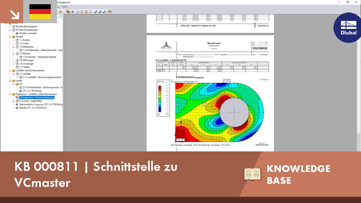Click the table icon of 1.6 Öffnungen
361x203 pixels.
17,60
